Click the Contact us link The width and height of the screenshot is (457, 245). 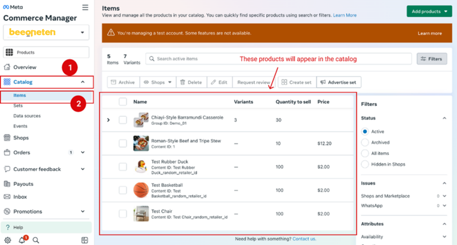coord(304,239)
